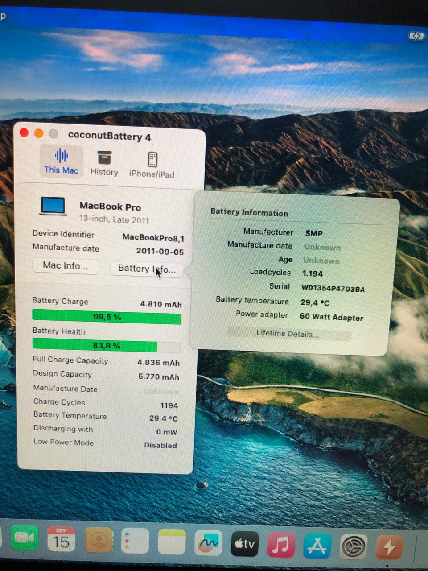Click the Loadcycles value 1.194
The image size is (428, 571).
313,273
